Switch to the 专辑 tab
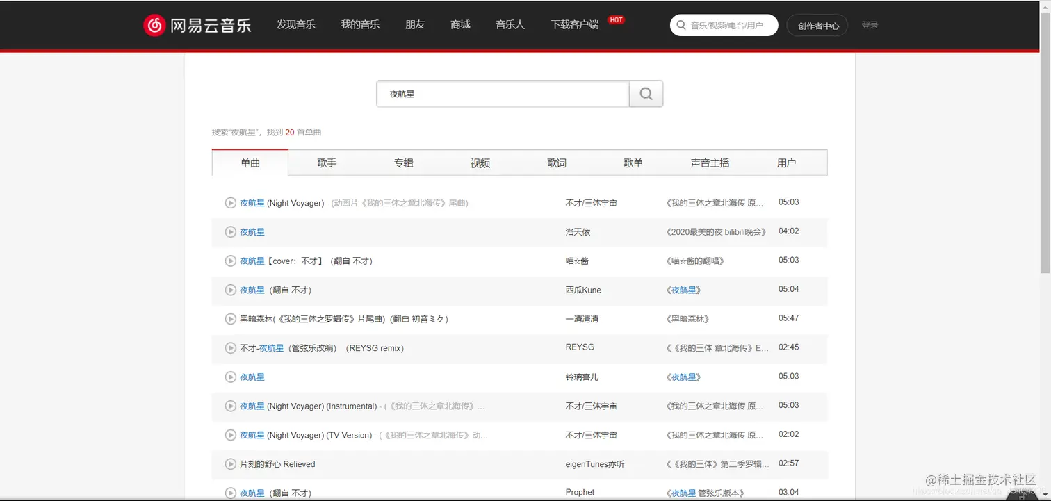 403,163
